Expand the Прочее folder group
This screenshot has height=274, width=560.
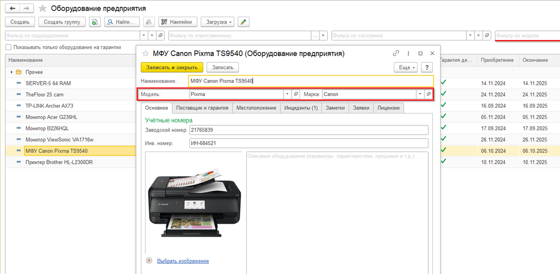[12, 72]
